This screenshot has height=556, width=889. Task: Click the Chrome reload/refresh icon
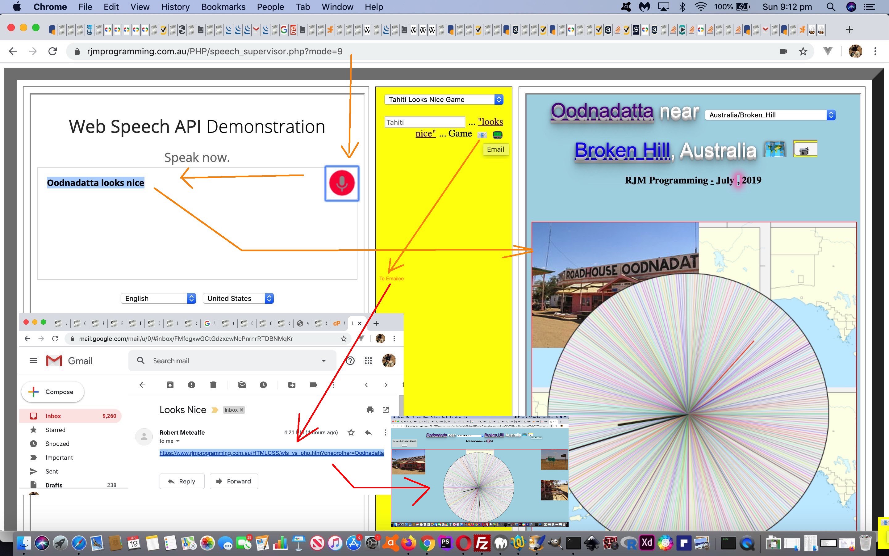54,51
